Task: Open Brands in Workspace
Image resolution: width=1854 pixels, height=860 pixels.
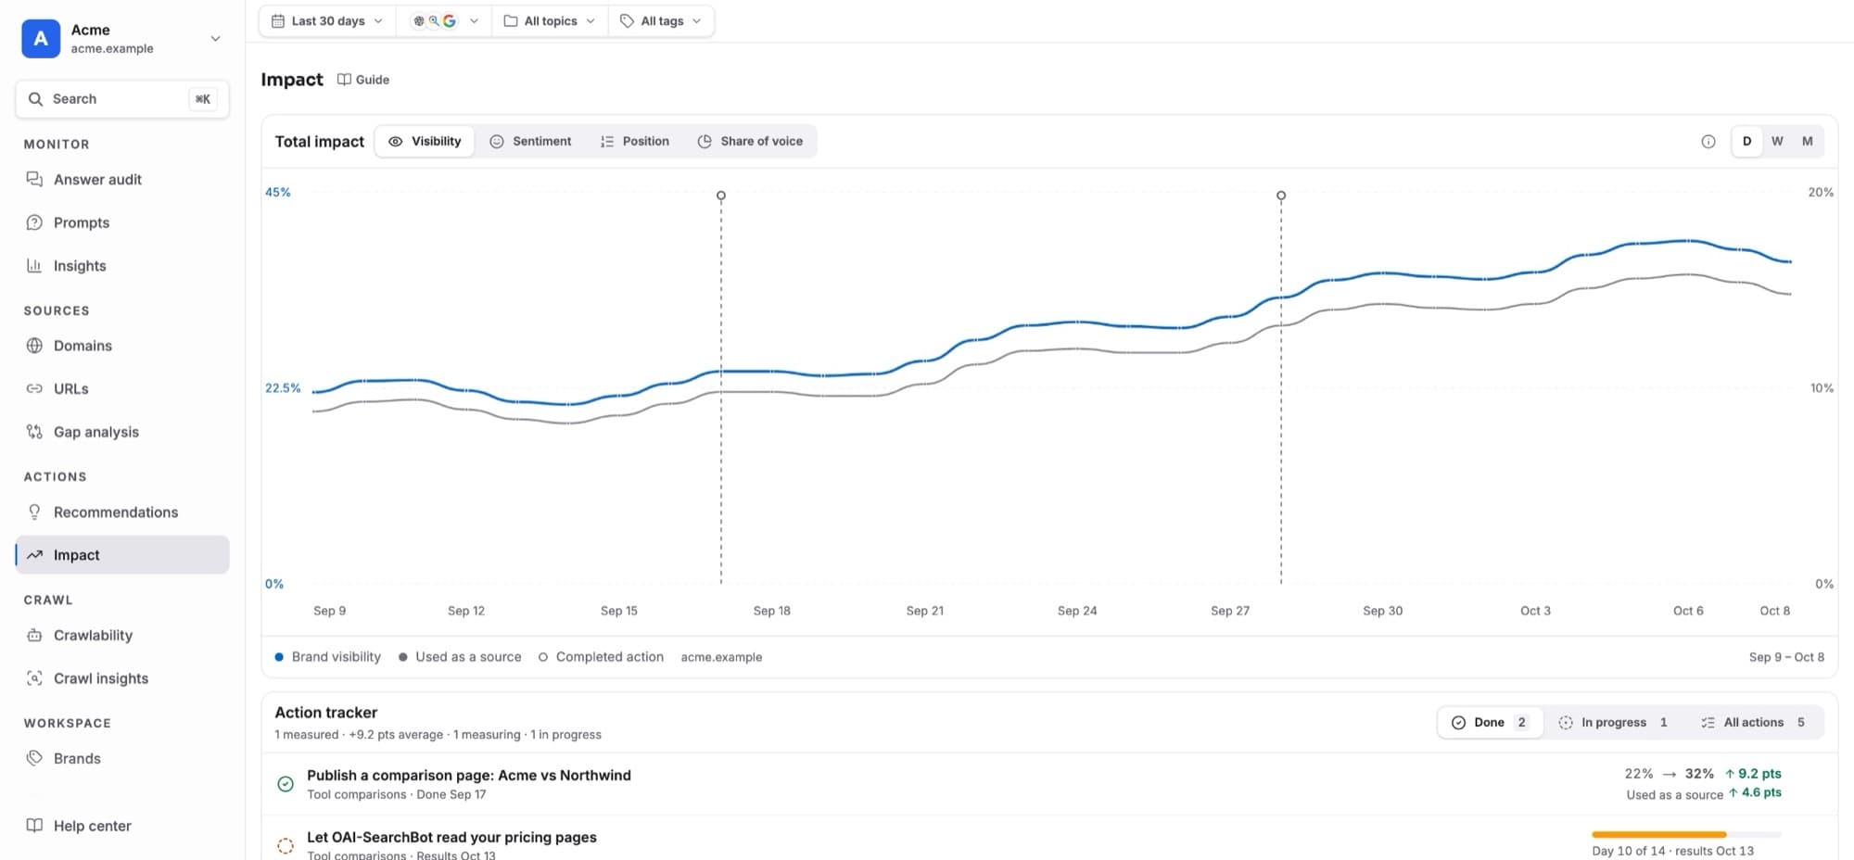Action: [x=121, y=759]
